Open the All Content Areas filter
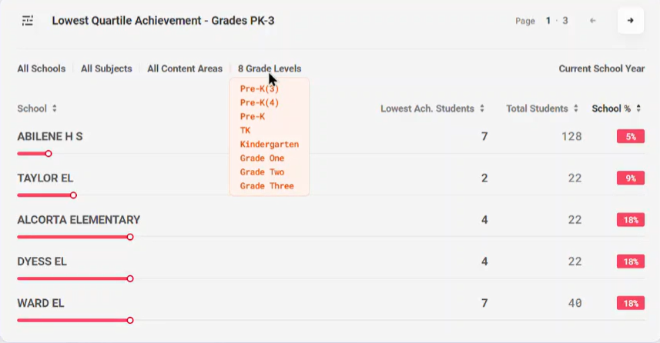 (x=185, y=68)
